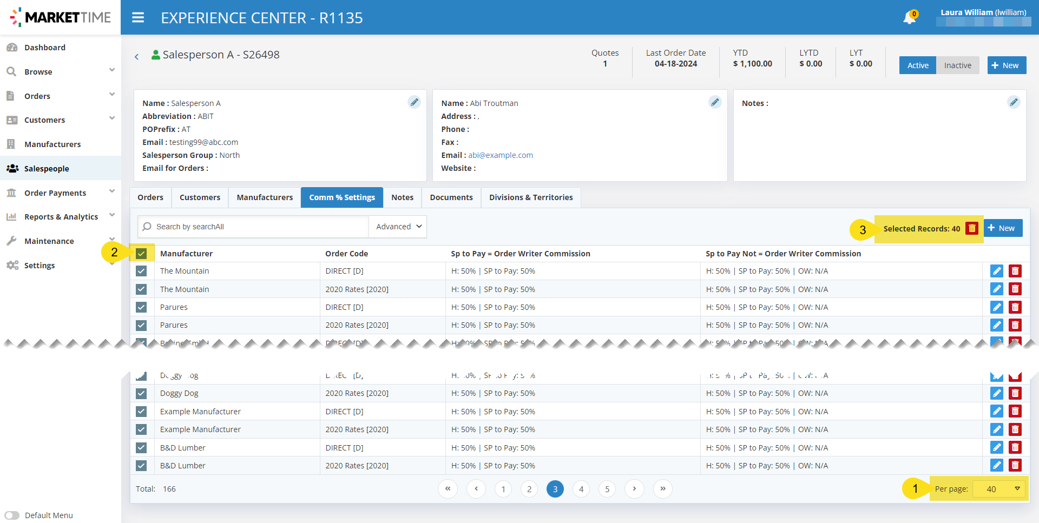Edit Parures DIRECT [D] row

[x=996, y=307]
